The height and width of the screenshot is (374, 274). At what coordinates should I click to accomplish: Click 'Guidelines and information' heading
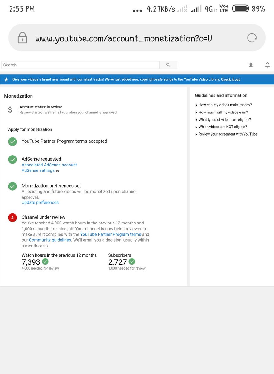click(221, 95)
